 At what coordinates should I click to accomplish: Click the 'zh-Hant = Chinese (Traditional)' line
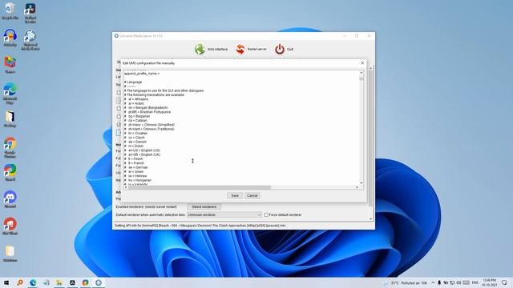coord(149,129)
